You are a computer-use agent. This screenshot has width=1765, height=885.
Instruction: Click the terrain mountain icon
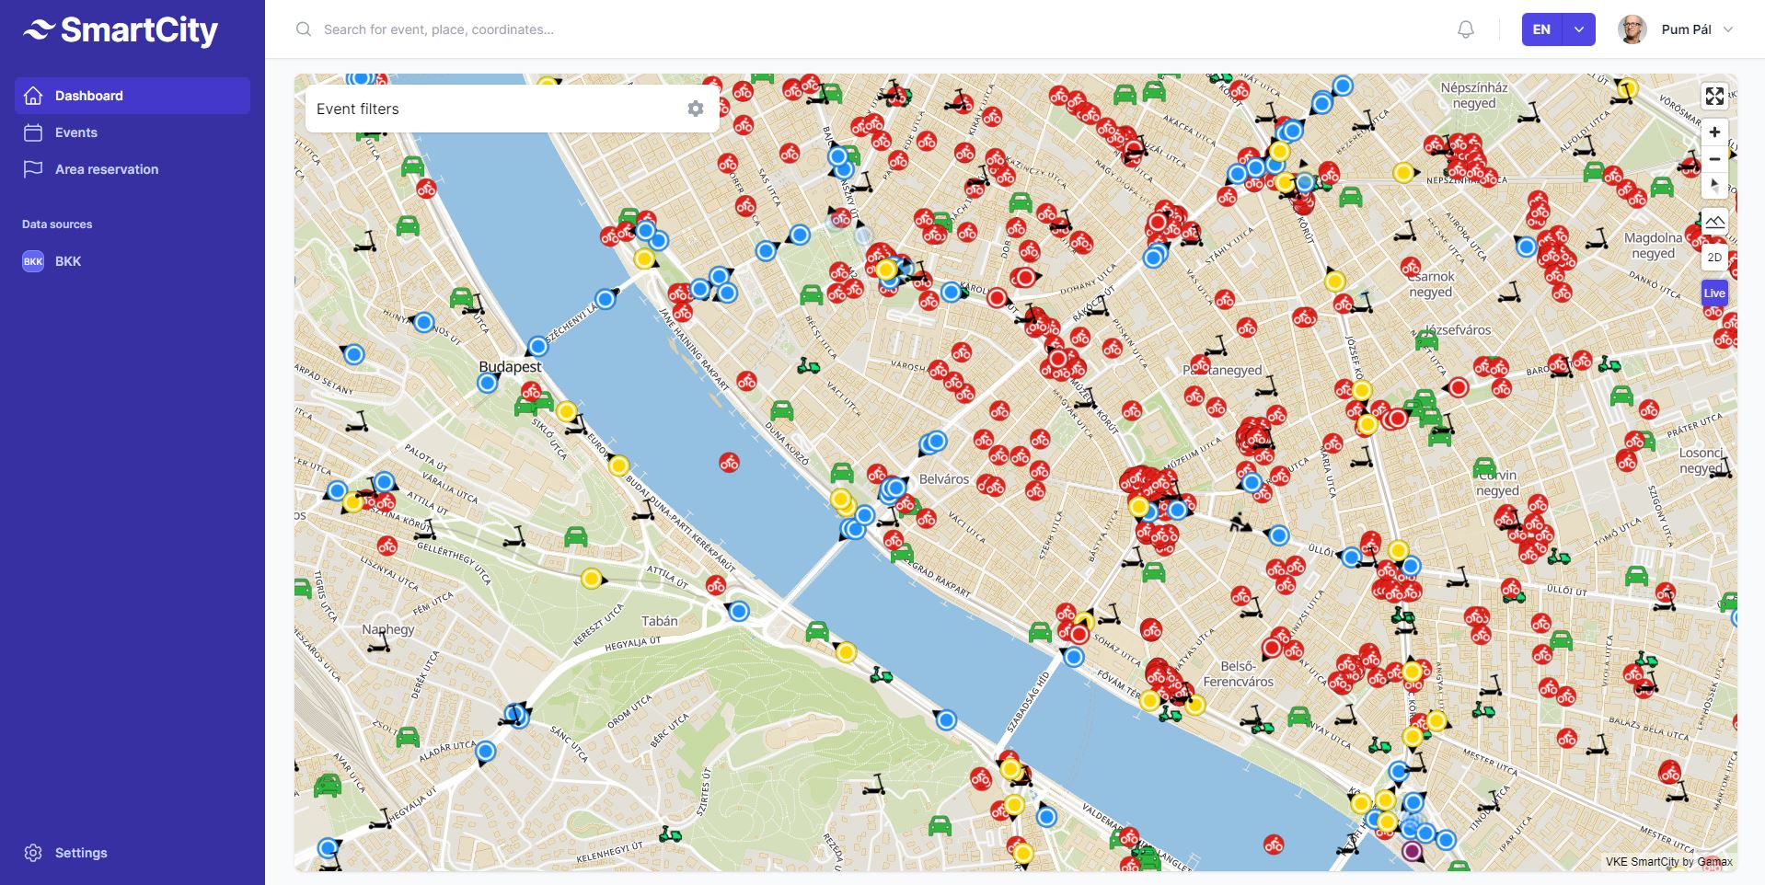point(1713,222)
